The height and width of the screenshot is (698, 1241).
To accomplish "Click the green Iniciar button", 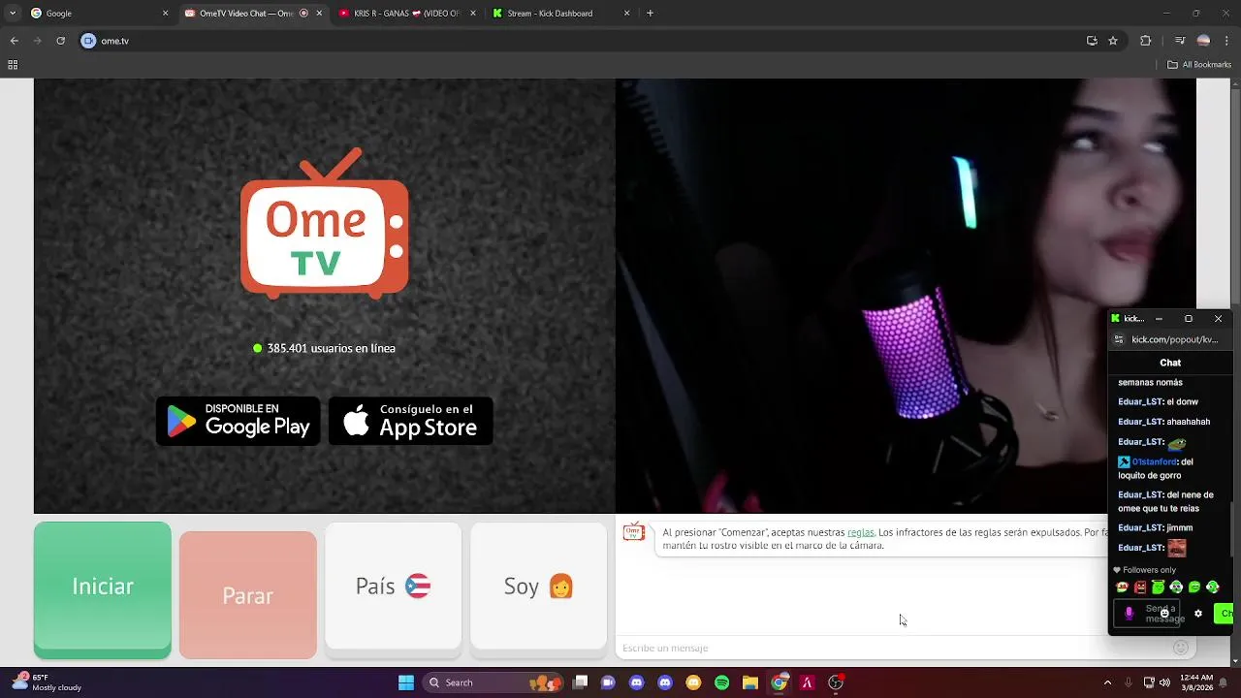I will click(103, 589).
